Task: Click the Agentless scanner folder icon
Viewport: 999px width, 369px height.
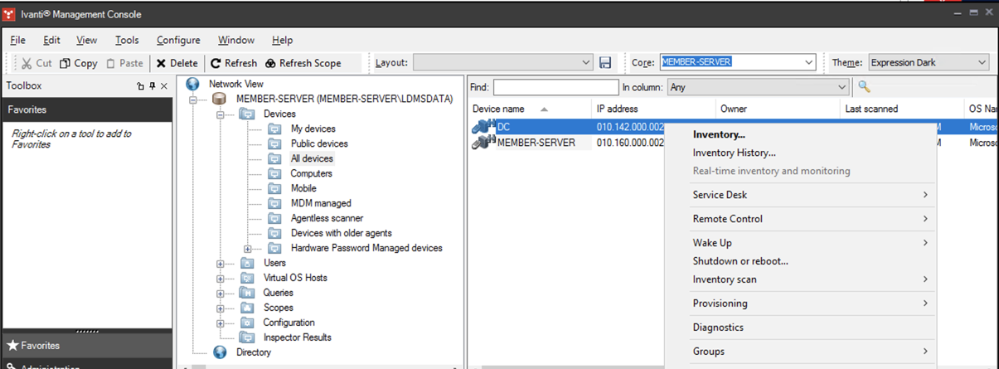Action: point(275,218)
